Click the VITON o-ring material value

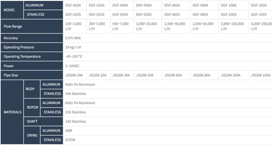click(x=70, y=140)
